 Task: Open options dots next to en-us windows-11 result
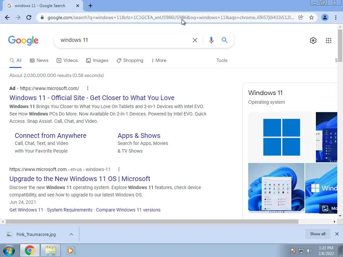coord(119,169)
